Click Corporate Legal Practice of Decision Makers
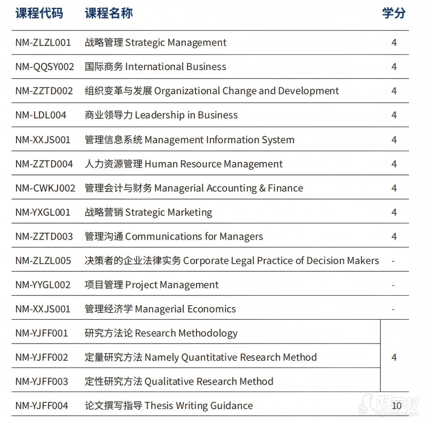Image resolution: width=426 pixels, height=423 pixels. tap(232, 261)
